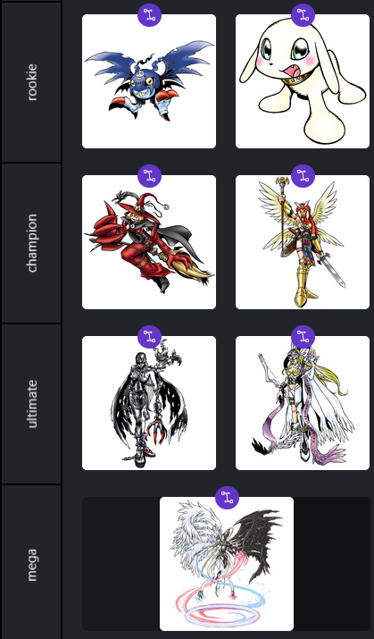
Task: Select the blue bat-winged creature in the rookie row
Action: click(149, 81)
